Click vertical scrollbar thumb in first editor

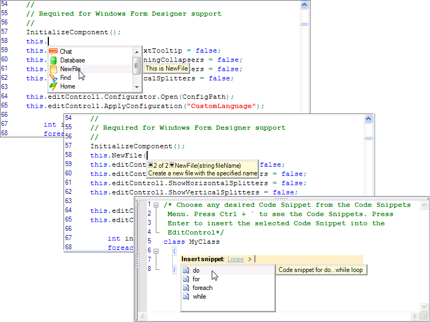pos(305,24)
